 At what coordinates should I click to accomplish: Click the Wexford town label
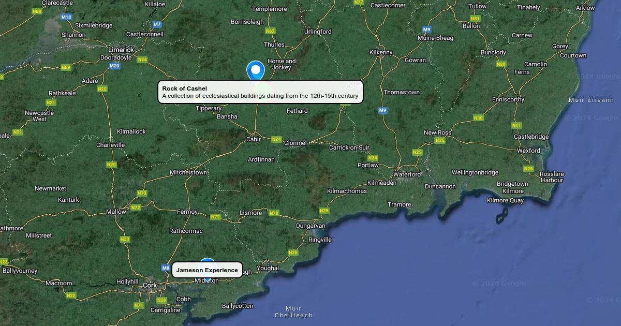(528, 151)
